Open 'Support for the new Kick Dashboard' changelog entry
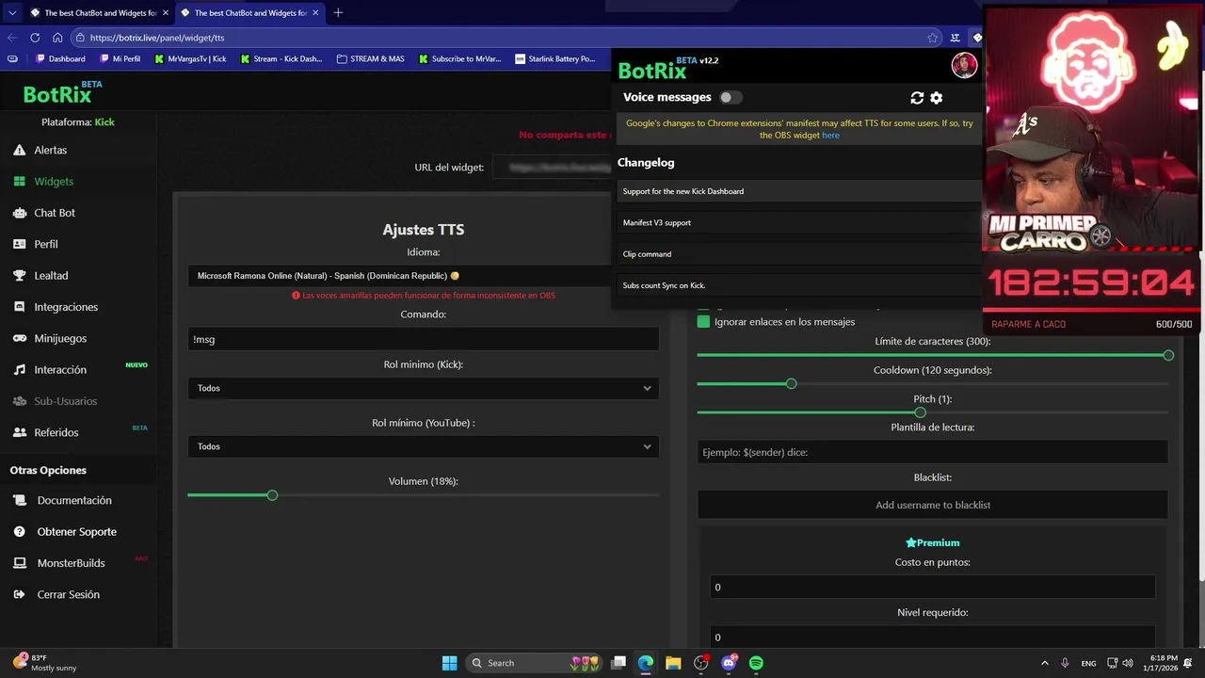Viewport: 1205px width, 678px height. click(x=796, y=191)
